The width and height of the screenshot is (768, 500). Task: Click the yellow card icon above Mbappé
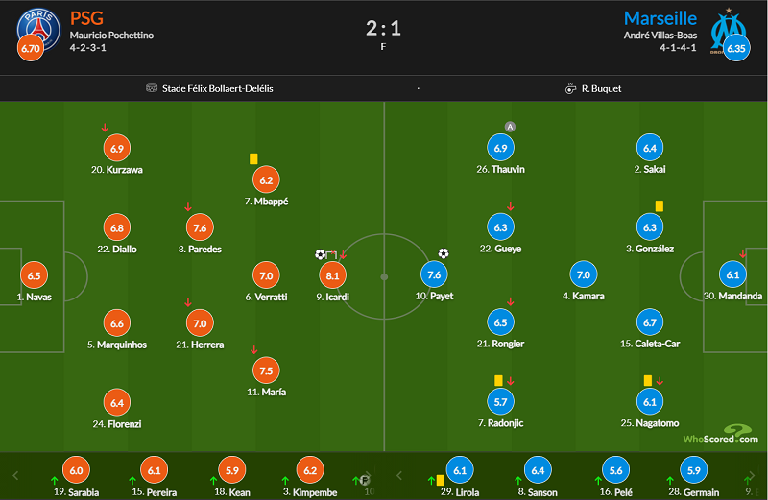(x=253, y=158)
